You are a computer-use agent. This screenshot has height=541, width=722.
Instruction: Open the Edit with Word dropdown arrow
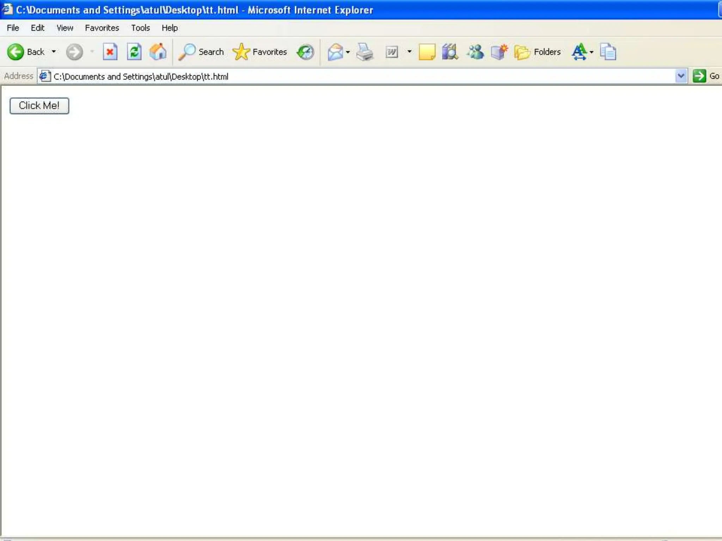(409, 52)
